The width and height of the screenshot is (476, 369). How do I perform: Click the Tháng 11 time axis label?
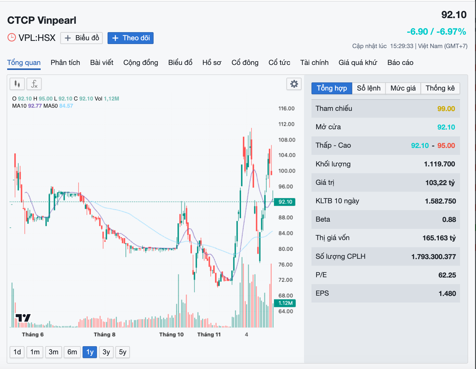tap(209, 335)
